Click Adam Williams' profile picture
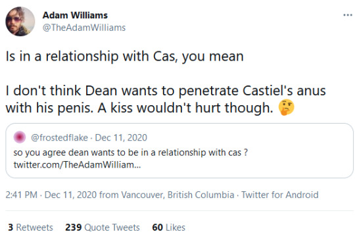The image size is (355, 238). click(x=20, y=21)
